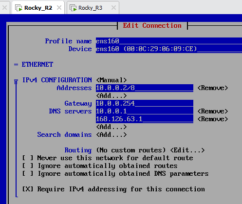Click the (No custom routes) text
The width and height of the screenshot is (242, 204).
point(131,150)
